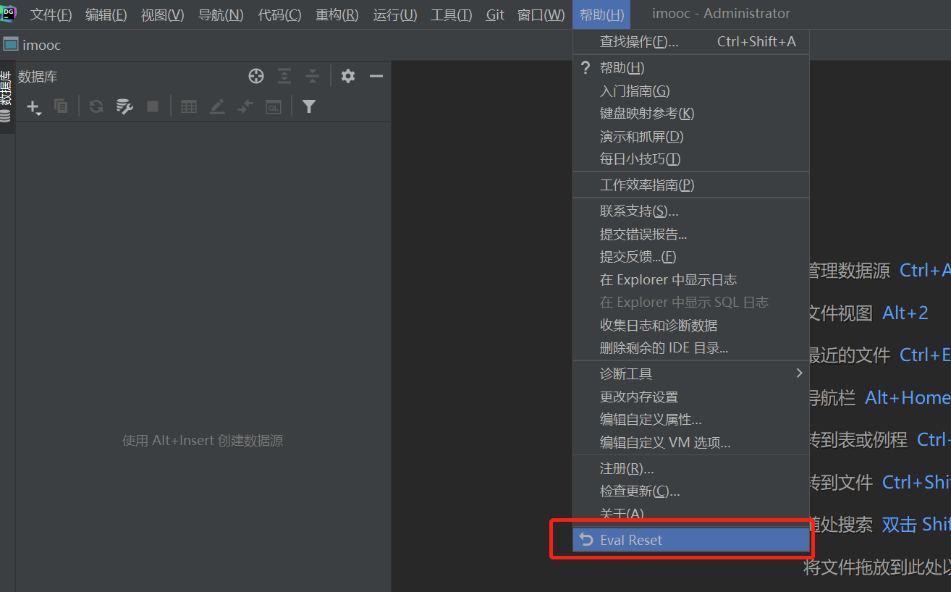951x592 pixels.
Task: Select 注册(R)... menu item
Action: 691,469
